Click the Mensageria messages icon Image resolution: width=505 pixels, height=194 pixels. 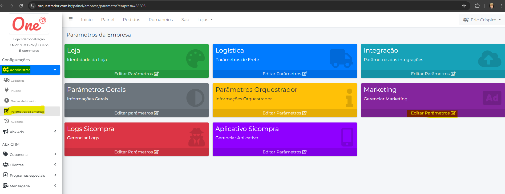tap(5, 185)
